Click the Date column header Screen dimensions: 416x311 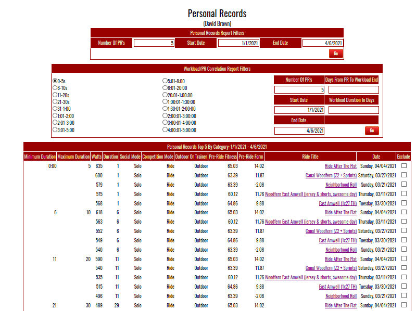coord(376,157)
